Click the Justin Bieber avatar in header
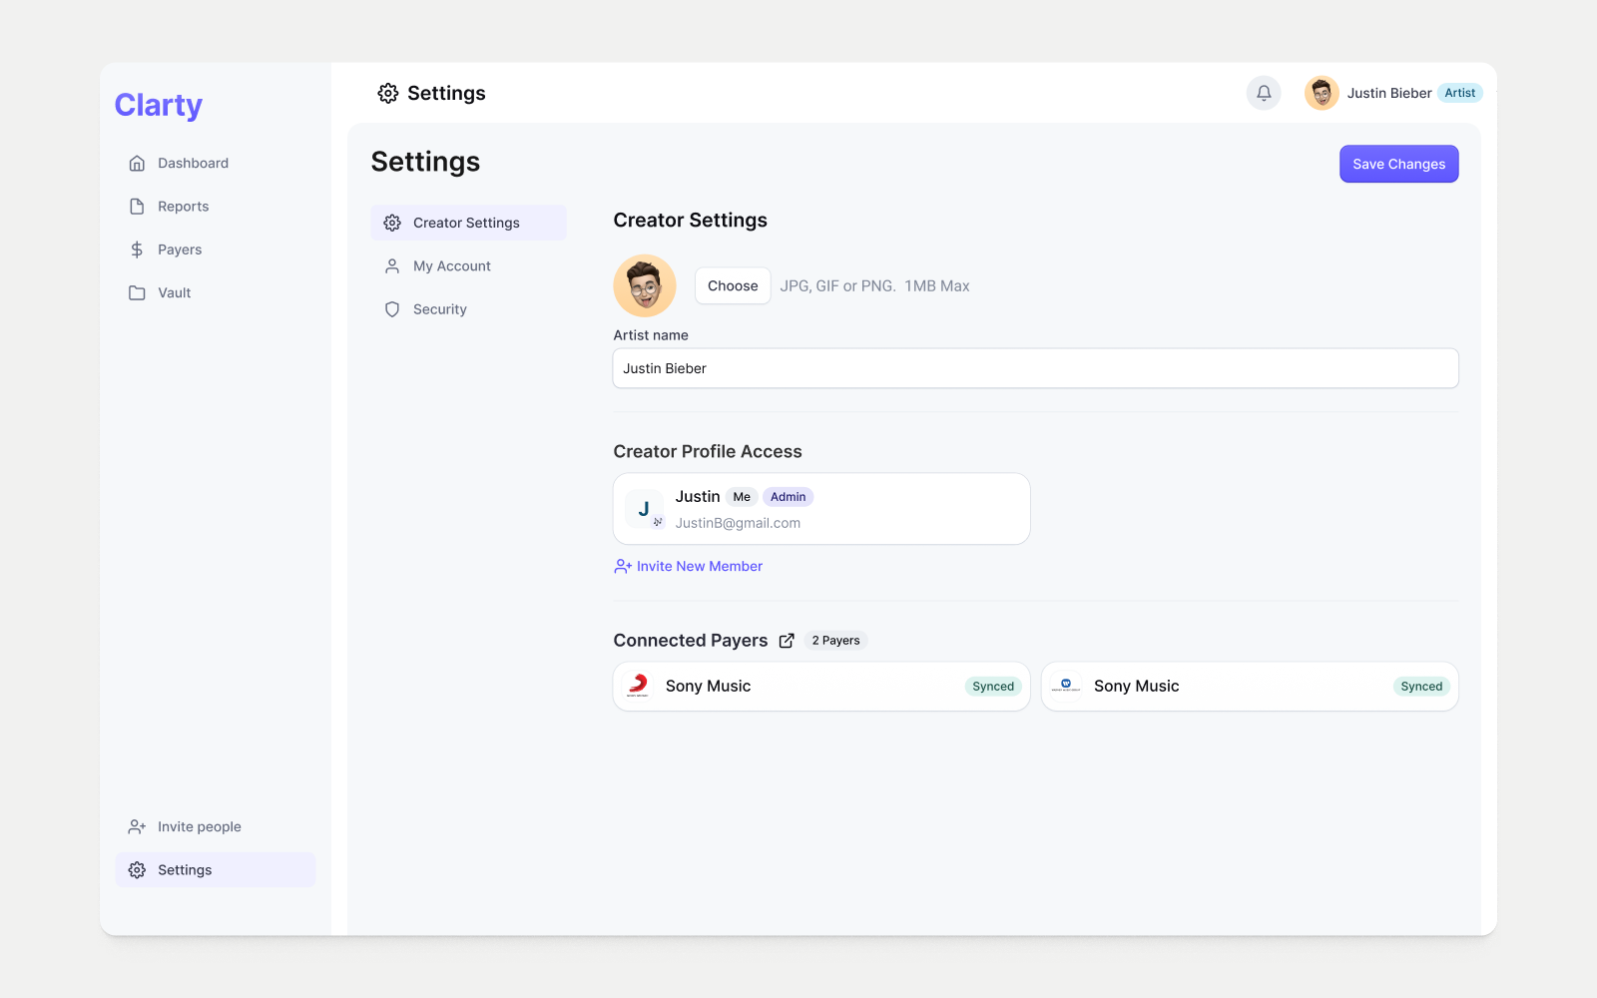This screenshot has height=998, width=1597. click(1322, 93)
